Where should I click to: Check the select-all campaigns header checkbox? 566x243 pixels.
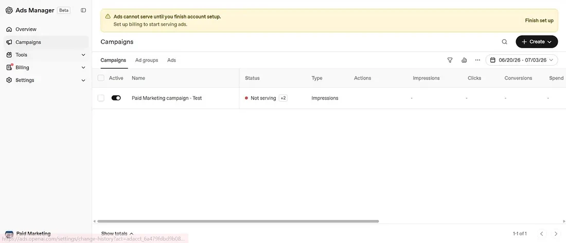point(101,78)
